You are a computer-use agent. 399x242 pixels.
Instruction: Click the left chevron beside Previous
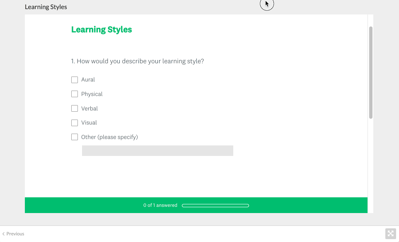tap(3, 234)
